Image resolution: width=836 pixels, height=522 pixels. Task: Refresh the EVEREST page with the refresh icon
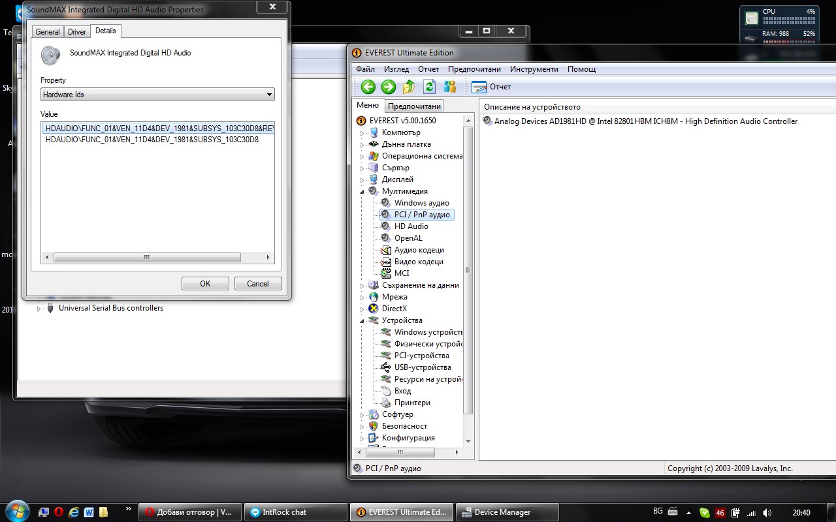point(429,87)
